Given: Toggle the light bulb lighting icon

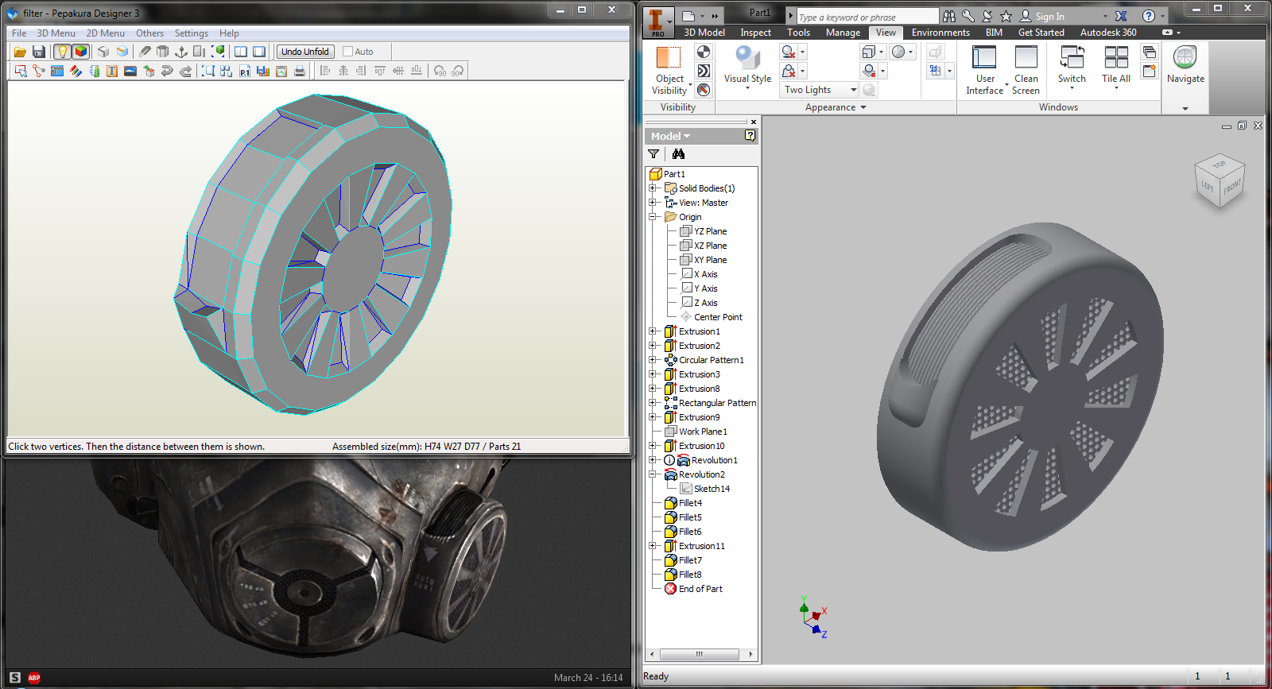Looking at the screenshot, I should pyautogui.click(x=62, y=52).
